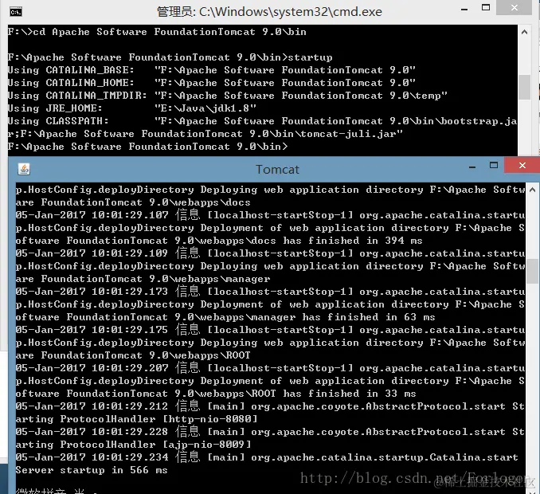Viewport: 540px width, 494px height.
Task: Click the 'ProtocolHandler [ajp-nio-8009]' line
Action: [133, 445]
